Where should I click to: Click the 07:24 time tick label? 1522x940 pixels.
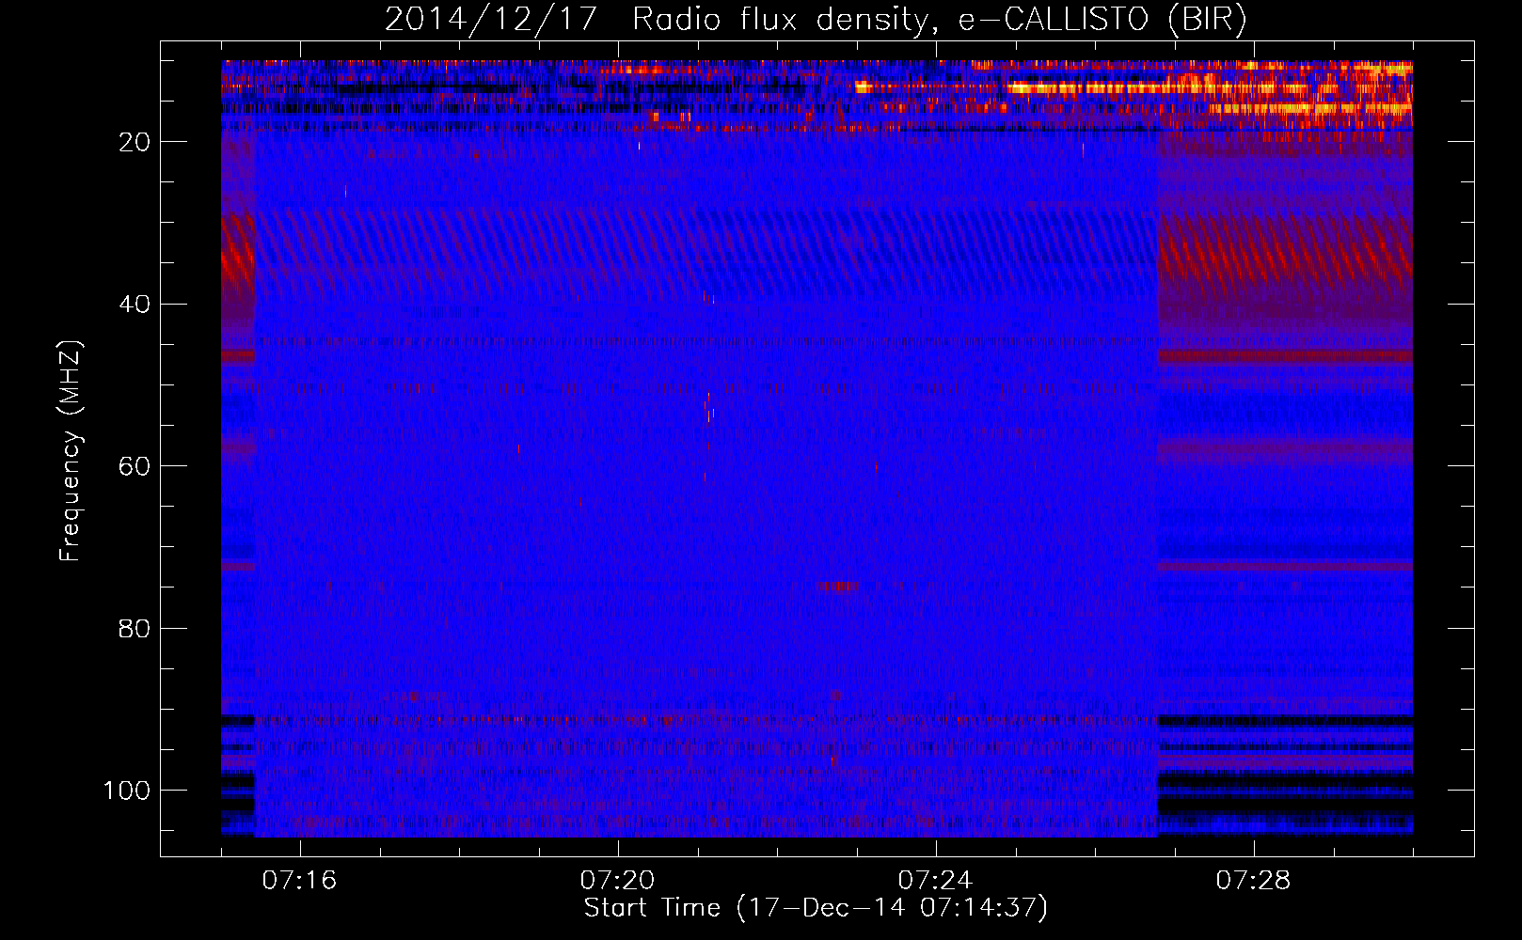coord(935,880)
